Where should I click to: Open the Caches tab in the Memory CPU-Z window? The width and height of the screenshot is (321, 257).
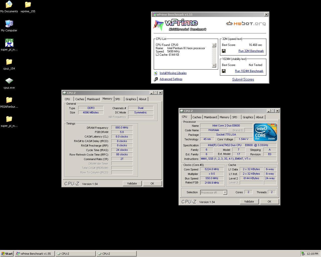pos(80,99)
